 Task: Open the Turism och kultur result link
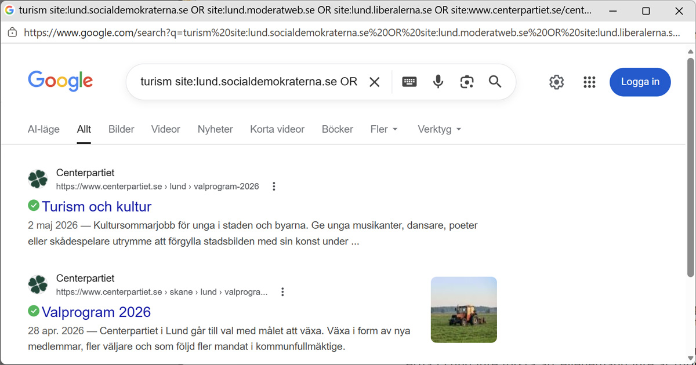[96, 206]
